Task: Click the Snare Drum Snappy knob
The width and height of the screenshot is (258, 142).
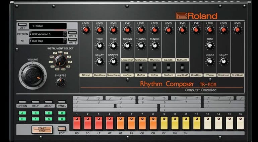Action: tap(113, 61)
